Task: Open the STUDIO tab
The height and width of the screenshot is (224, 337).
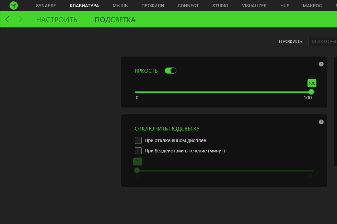Action: 220,6
